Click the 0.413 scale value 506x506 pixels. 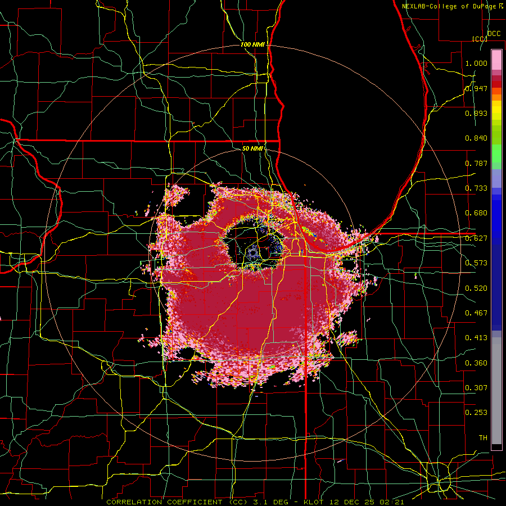(x=476, y=338)
